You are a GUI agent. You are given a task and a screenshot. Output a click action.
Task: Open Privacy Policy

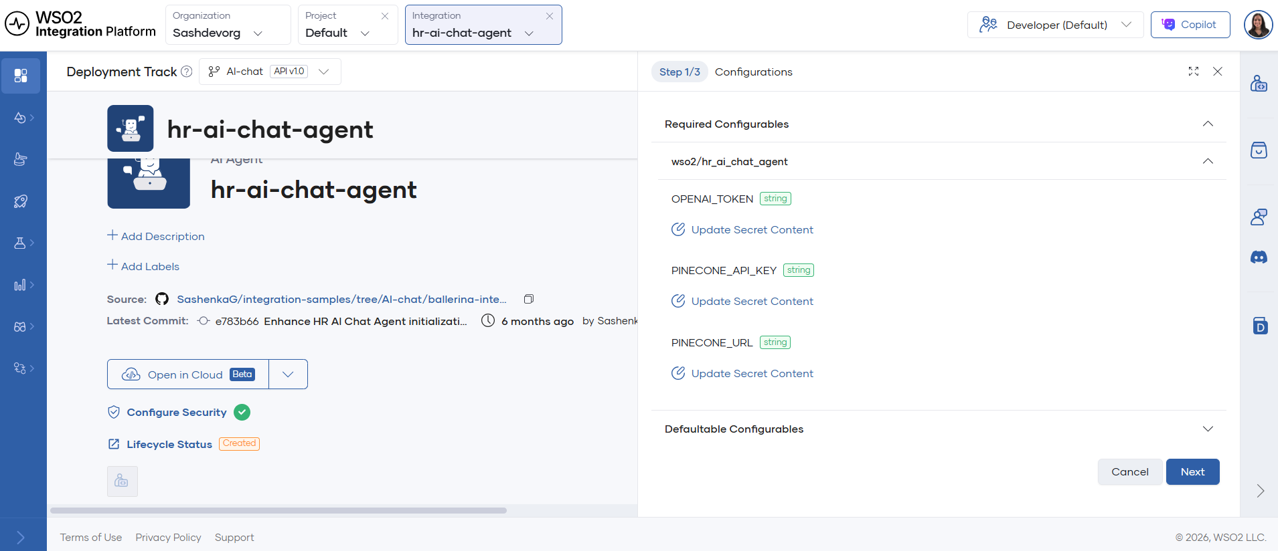(169, 538)
